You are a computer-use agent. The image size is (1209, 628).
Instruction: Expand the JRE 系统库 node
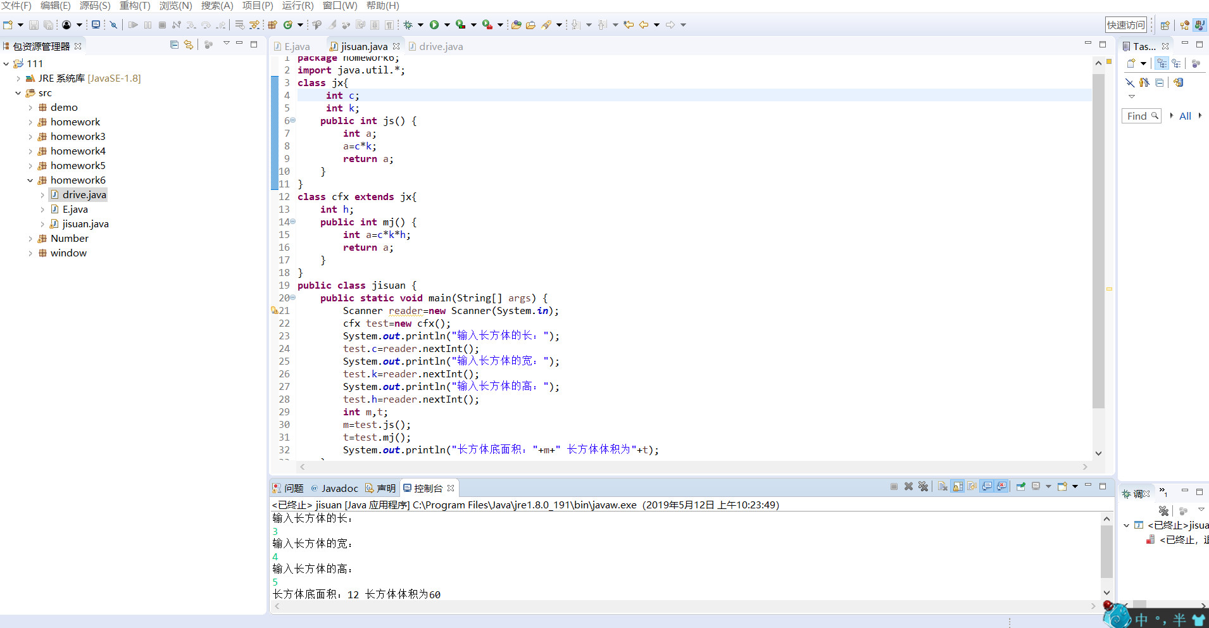[x=18, y=78]
